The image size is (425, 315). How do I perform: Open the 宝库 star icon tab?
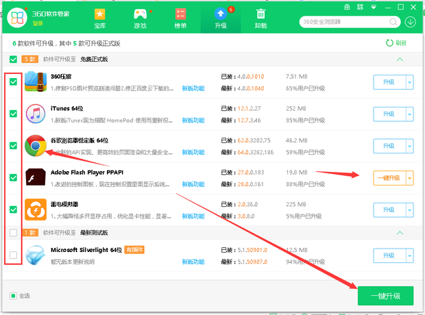coord(100,18)
